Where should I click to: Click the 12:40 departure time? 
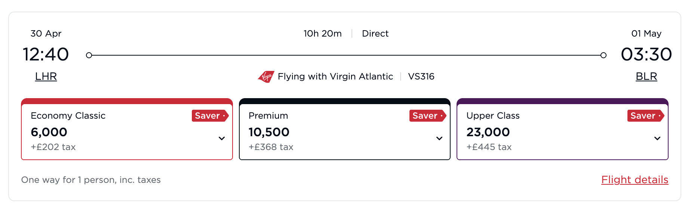click(x=46, y=54)
